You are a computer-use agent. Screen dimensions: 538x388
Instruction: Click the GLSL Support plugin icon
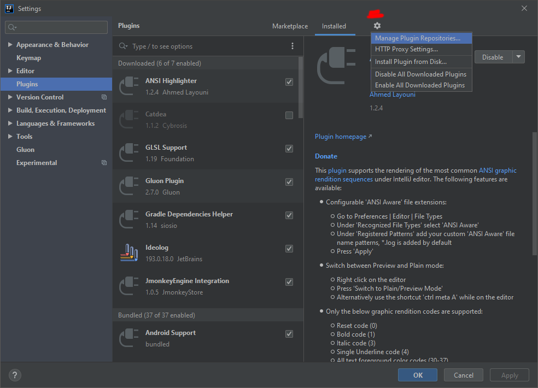click(x=129, y=152)
